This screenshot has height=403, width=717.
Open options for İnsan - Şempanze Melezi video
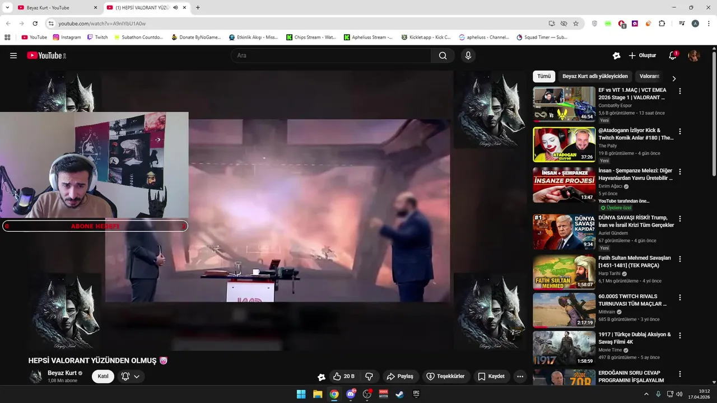[680, 172]
